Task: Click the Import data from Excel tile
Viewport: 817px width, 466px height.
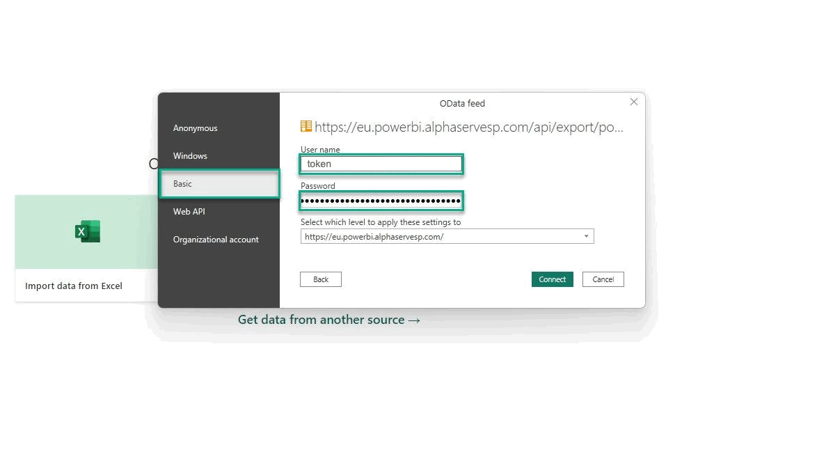Action: pyautogui.click(x=74, y=286)
